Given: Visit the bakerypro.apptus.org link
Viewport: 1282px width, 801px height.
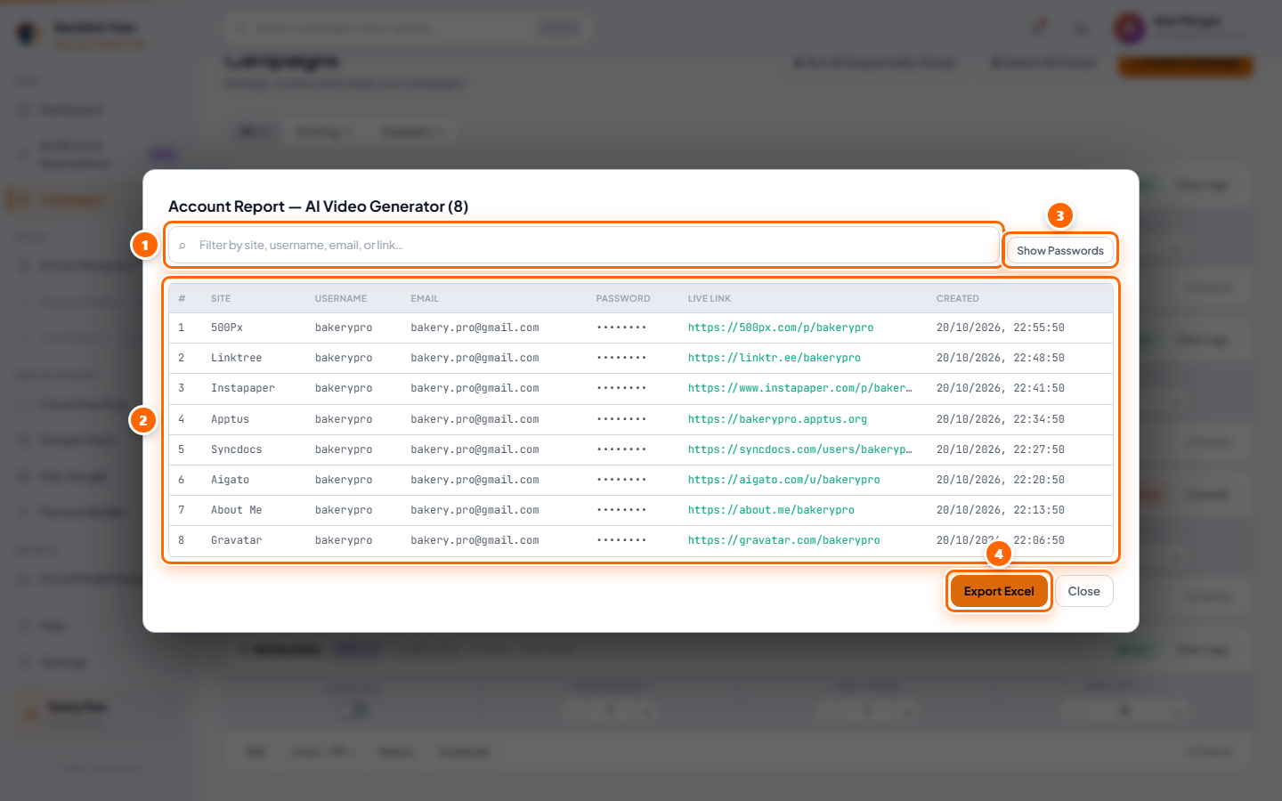Looking at the screenshot, I should (777, 419).
